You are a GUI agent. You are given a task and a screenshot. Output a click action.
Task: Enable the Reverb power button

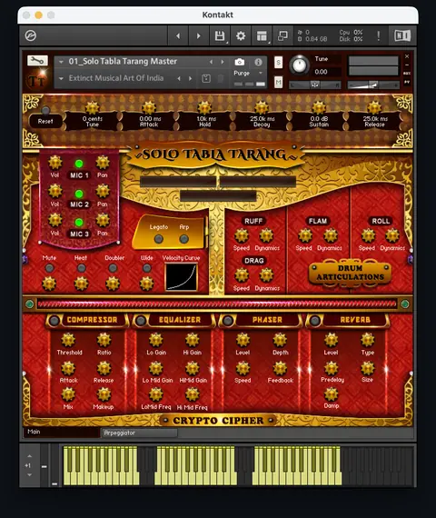(x=315, y=320)
